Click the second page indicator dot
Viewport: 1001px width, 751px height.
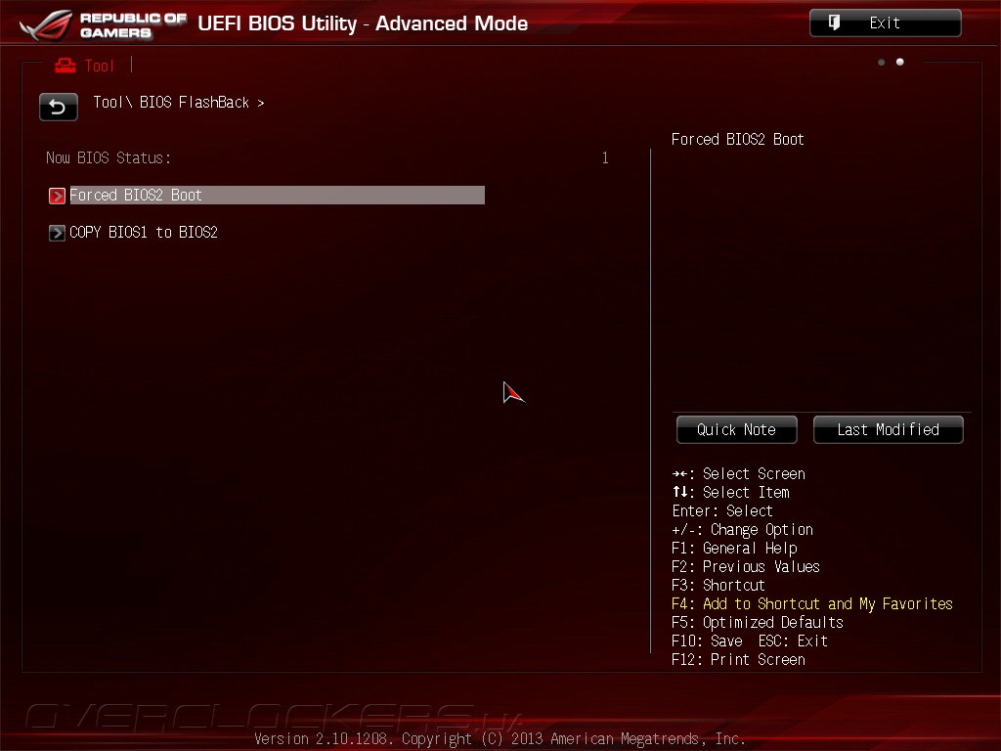[x=900, y=62]
